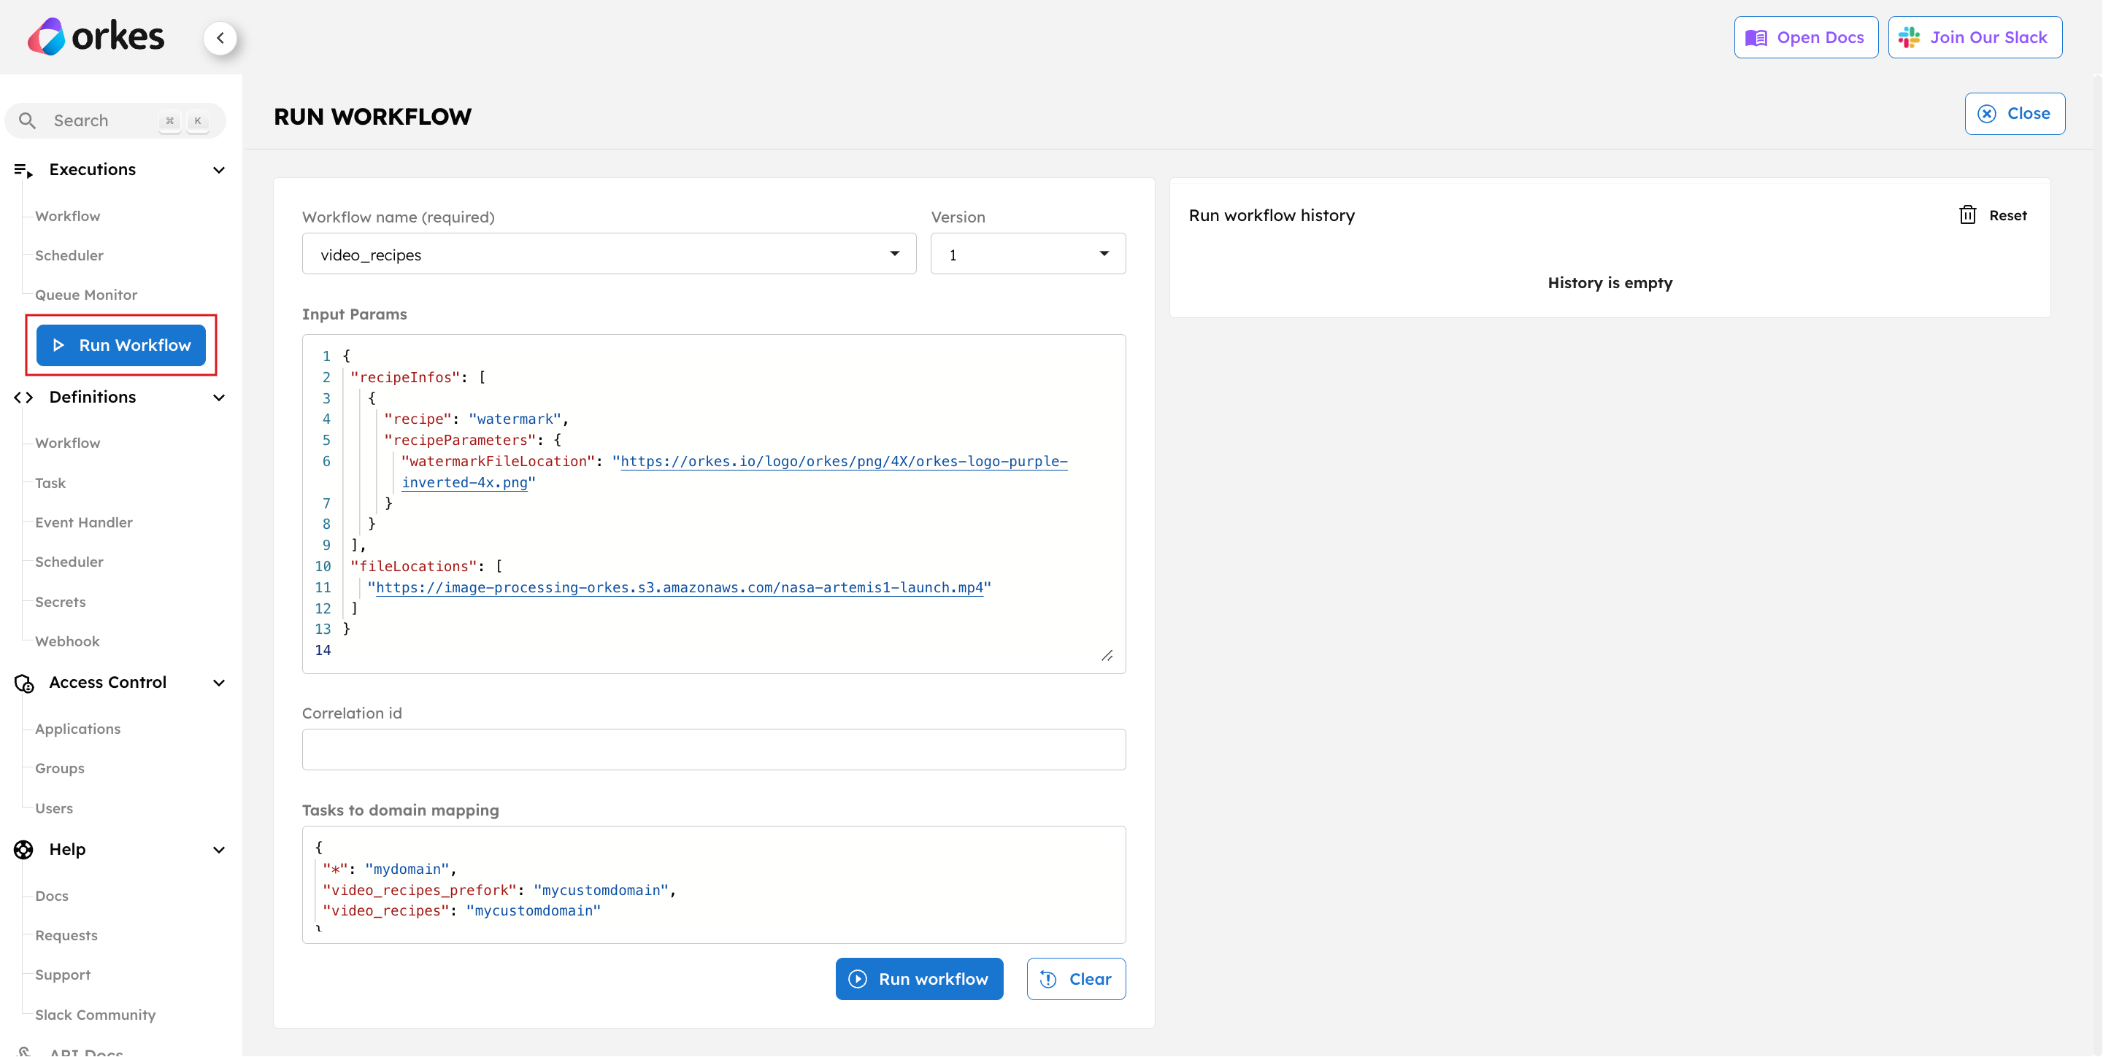Open Task definitions
Screen dimensions: 2103x1057
coord(50,483)
